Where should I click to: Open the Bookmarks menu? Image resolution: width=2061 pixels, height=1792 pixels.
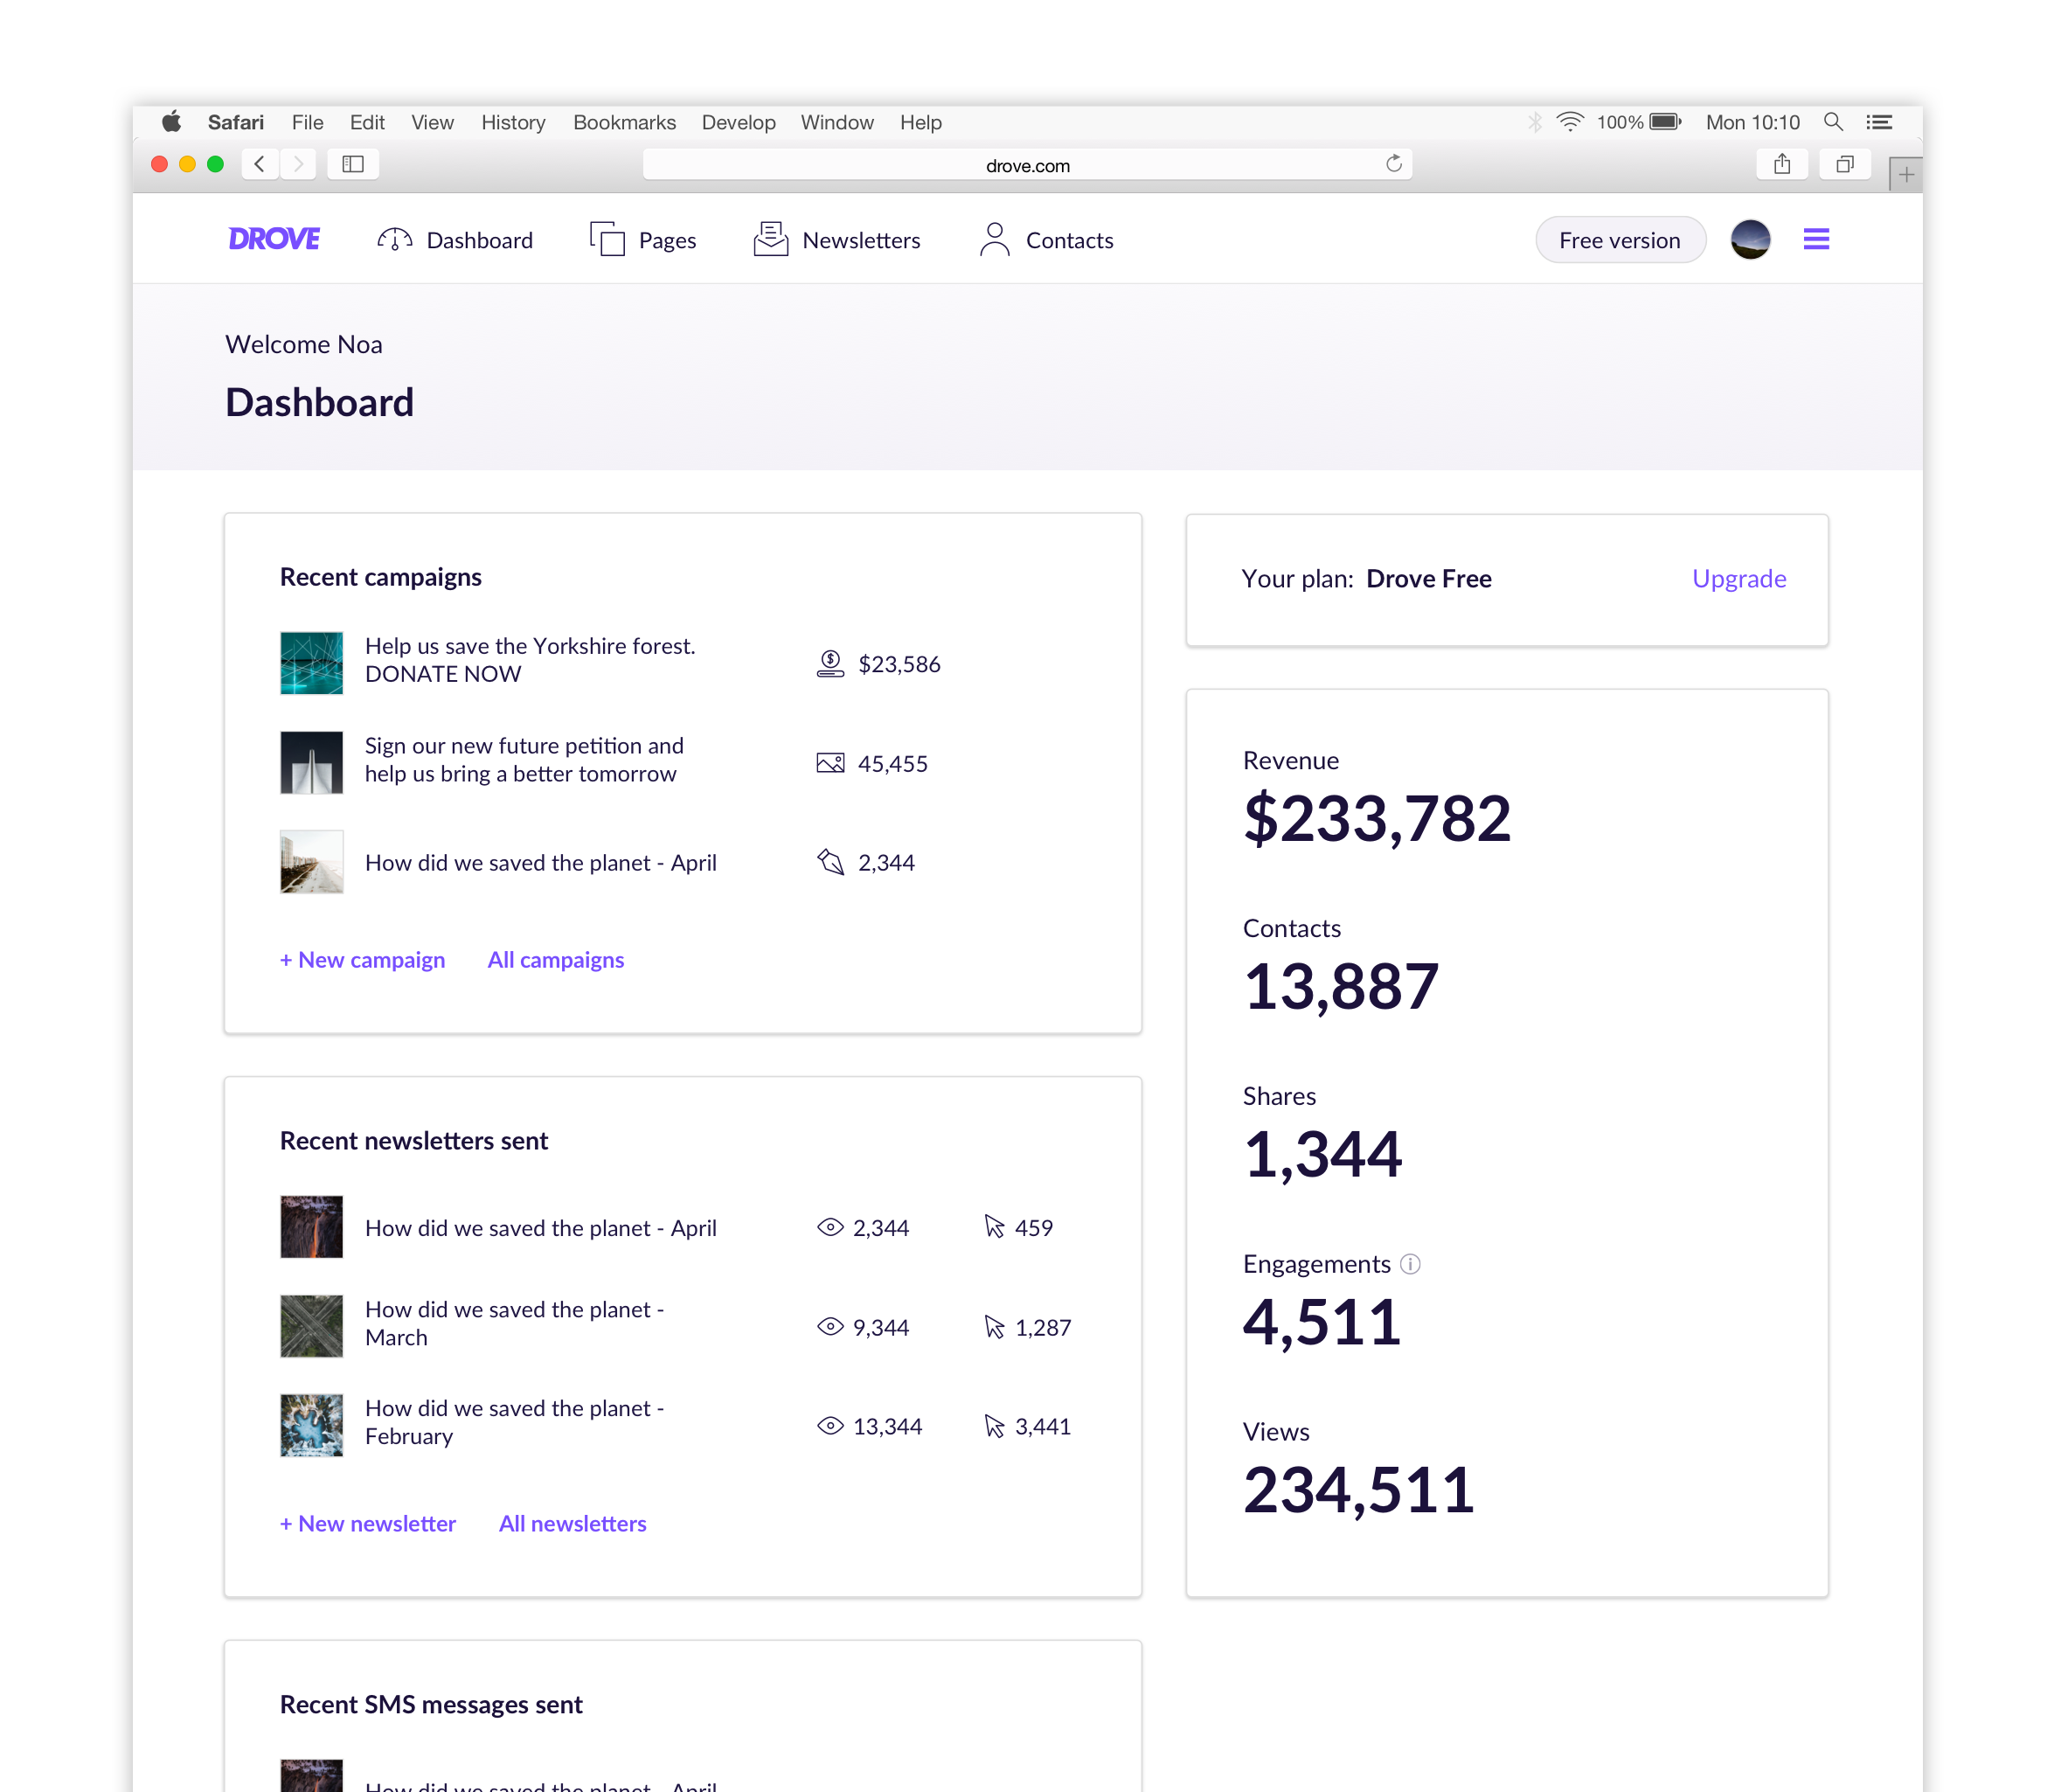tap(624, 122)
